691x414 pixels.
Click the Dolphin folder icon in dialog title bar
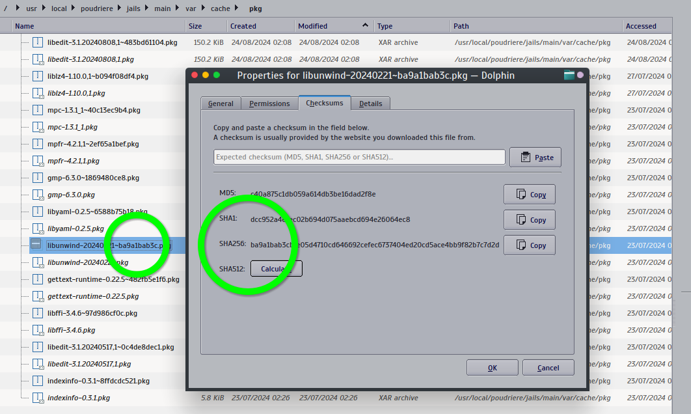pyautogui.click(x=569, y=76)
